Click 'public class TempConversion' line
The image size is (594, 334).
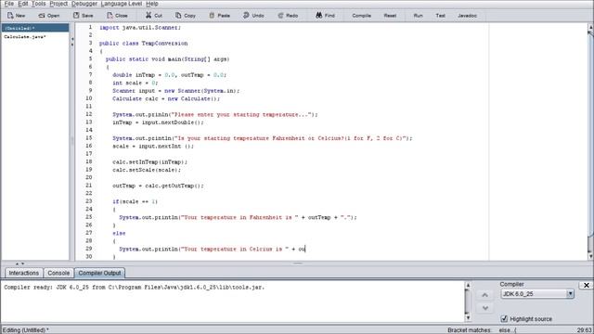point(143,44)
